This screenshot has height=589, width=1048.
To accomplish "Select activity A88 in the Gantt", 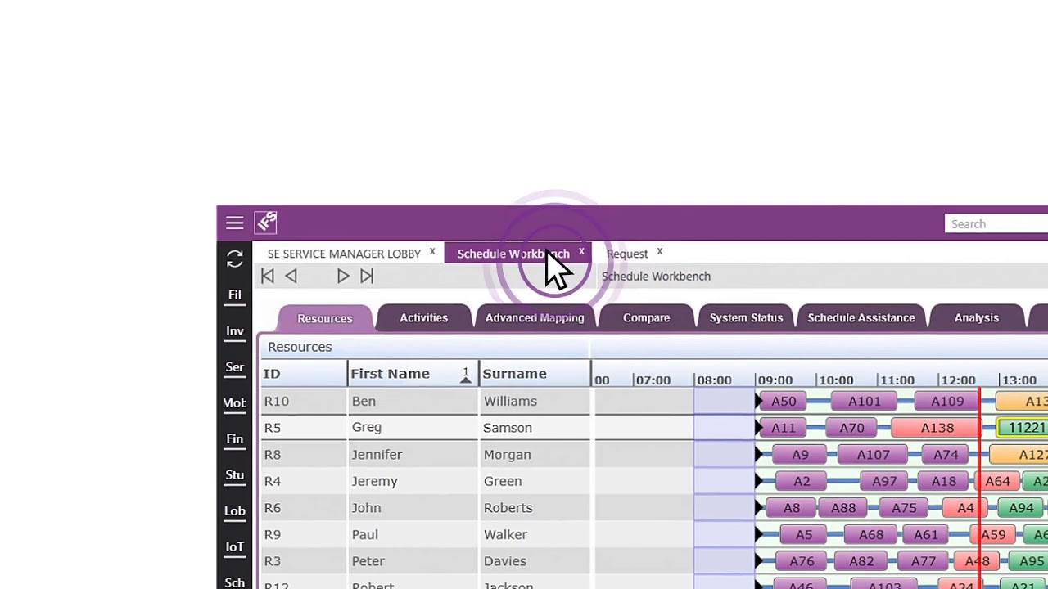I will coord(843,508).
